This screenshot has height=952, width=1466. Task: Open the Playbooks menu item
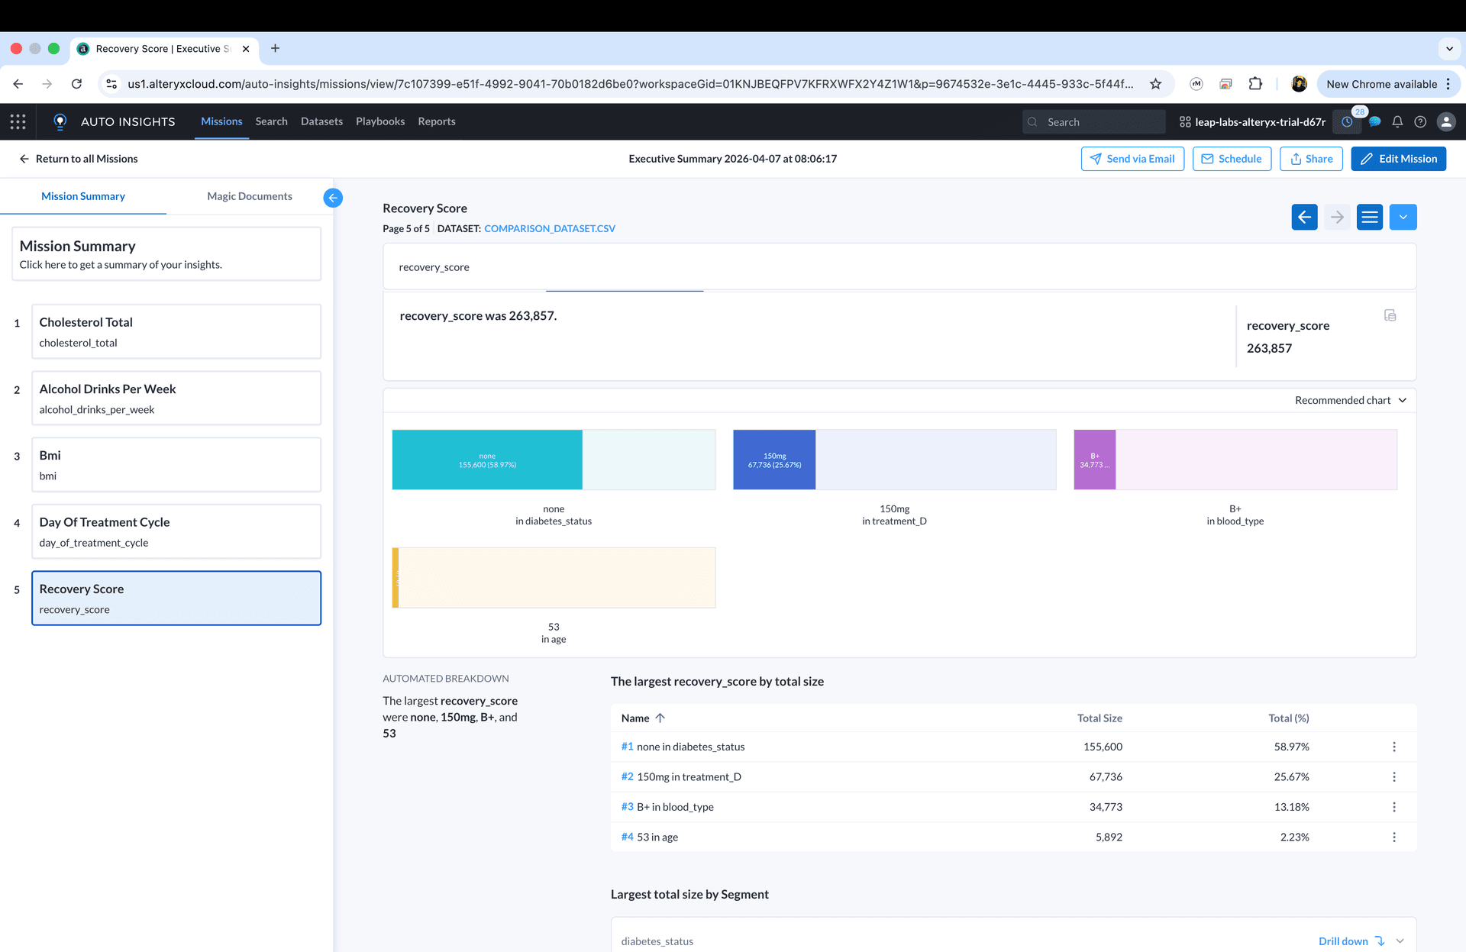click(380, 121)
